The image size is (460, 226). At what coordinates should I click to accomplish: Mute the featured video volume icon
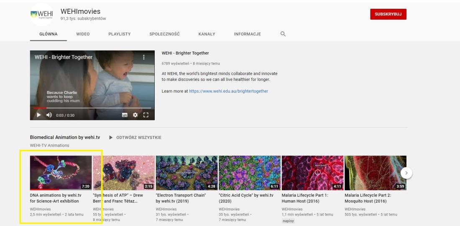tap(49, 115)
